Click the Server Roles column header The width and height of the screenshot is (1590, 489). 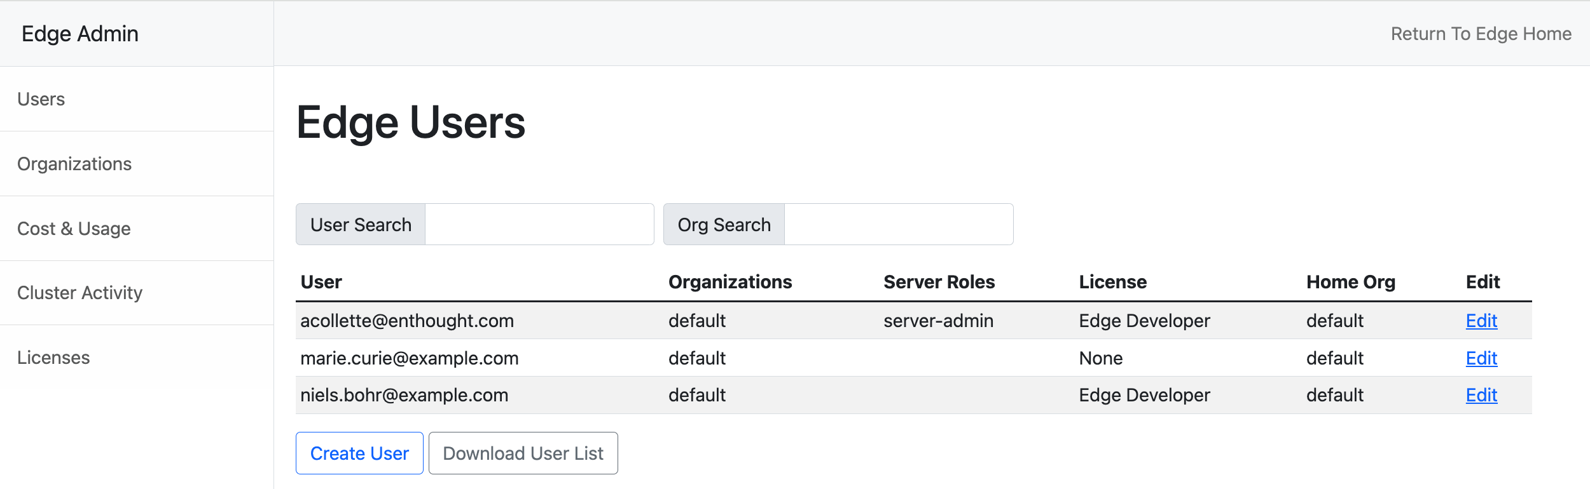pyautogui.click(x=939, y=282)
